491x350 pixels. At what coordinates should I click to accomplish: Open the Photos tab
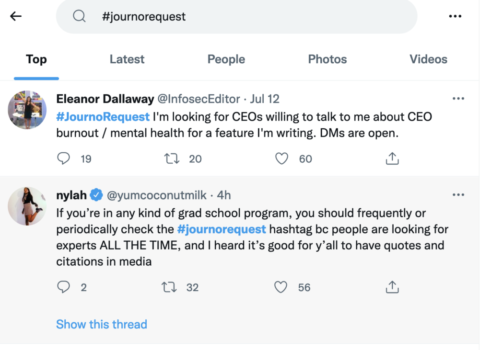(327, 59)
